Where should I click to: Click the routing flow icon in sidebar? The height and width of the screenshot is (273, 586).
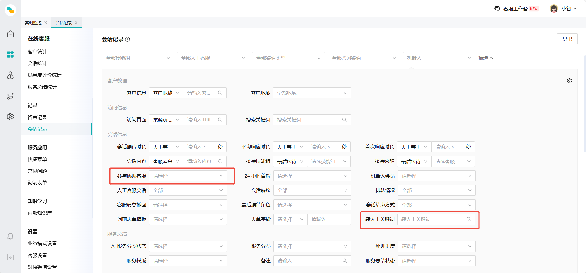[x=10, y=96]
